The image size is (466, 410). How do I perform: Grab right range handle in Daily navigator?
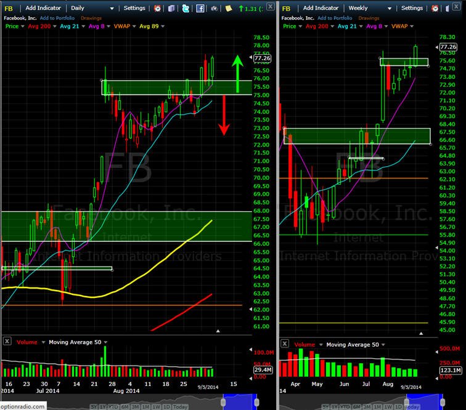256,402
